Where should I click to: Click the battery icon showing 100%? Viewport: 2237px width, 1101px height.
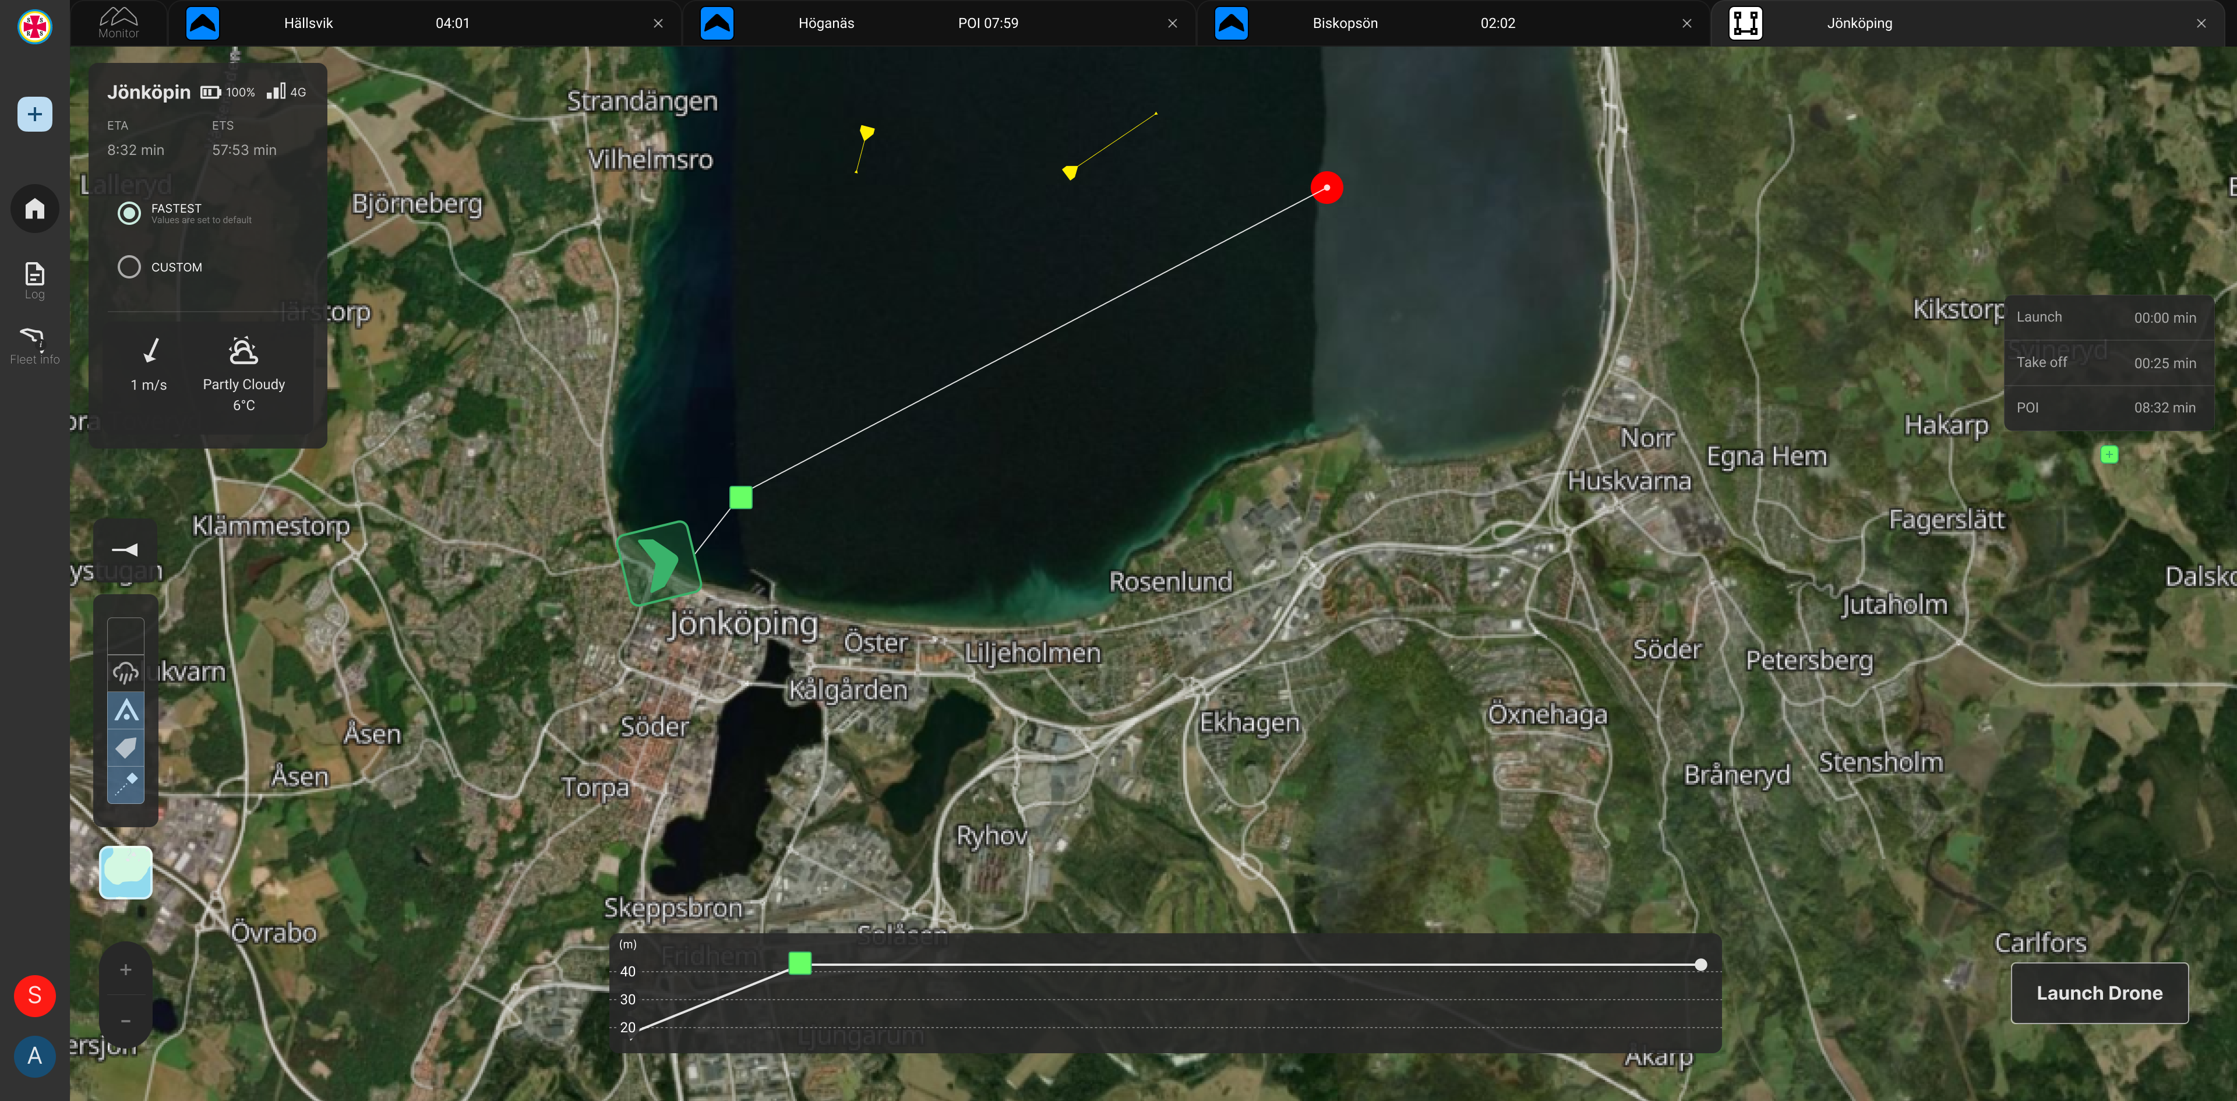click(x=210, y=92)
